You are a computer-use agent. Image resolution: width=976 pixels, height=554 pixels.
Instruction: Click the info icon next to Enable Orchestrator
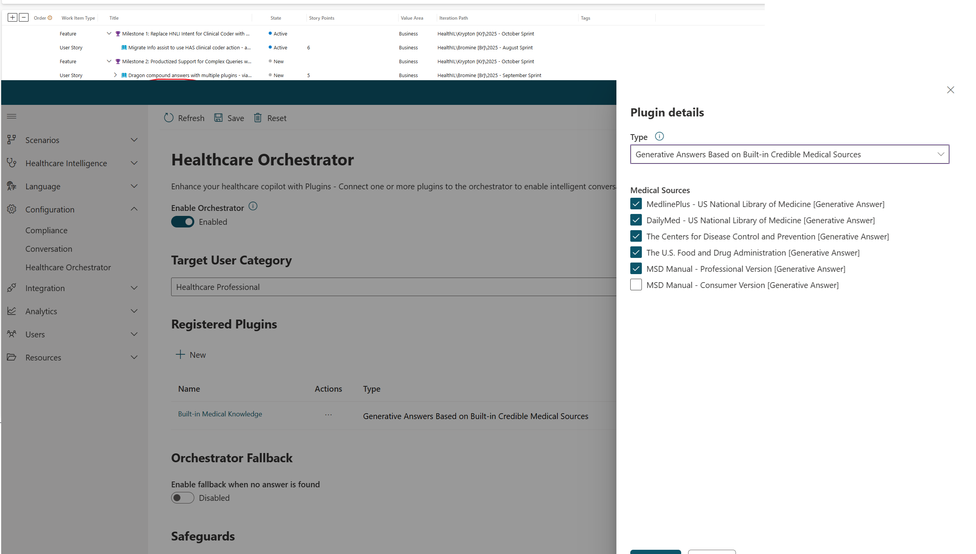(253, 206)
